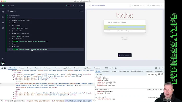Switch to the Computed styles tab

pos(106,71)
